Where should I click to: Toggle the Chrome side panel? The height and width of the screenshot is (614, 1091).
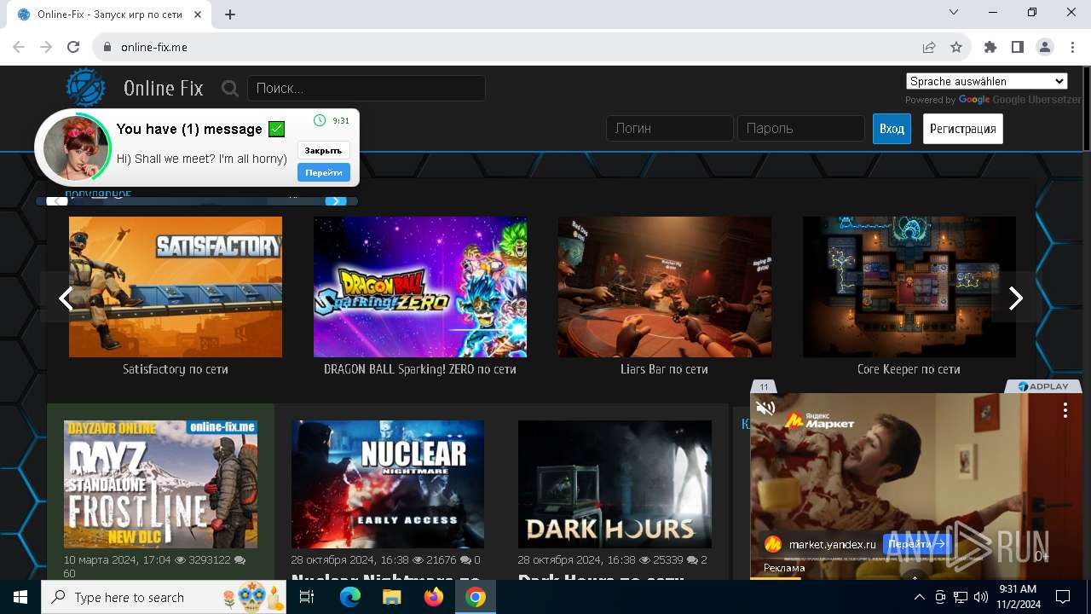tap(1018, 47)
